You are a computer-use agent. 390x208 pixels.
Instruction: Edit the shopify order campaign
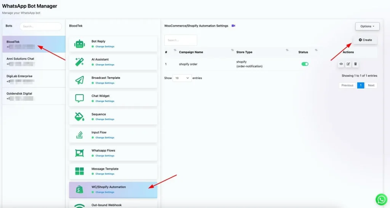point(348,64)
